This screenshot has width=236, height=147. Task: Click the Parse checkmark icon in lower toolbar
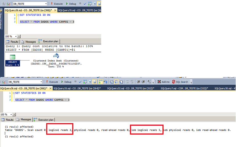[x=80, y=82]
